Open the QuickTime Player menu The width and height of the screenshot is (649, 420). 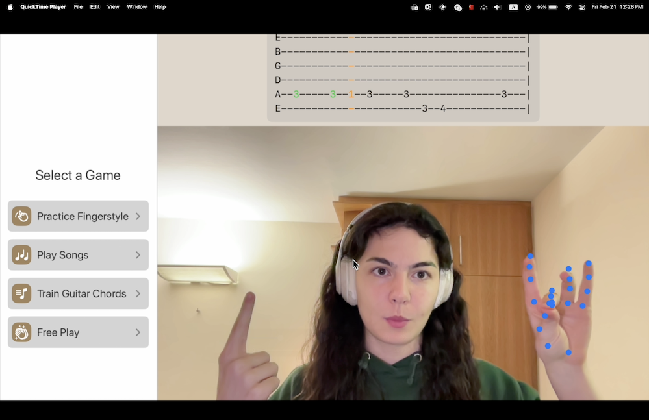coord(43,7)
